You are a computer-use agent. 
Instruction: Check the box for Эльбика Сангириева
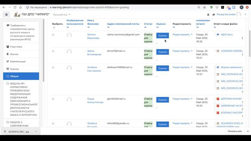53,67
